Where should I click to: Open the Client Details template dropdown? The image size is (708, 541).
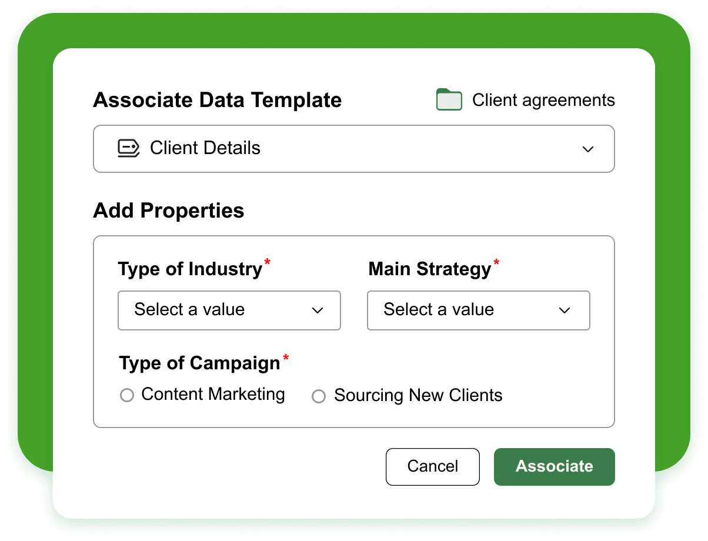[x=353, y=149]
